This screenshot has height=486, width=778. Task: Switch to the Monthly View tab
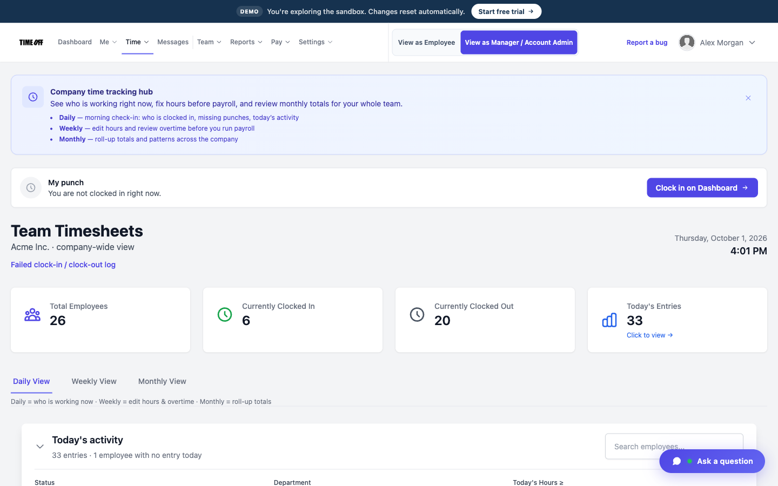coord(162,381)
